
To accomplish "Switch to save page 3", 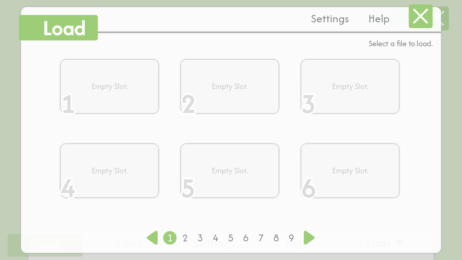I will point(200,238).
